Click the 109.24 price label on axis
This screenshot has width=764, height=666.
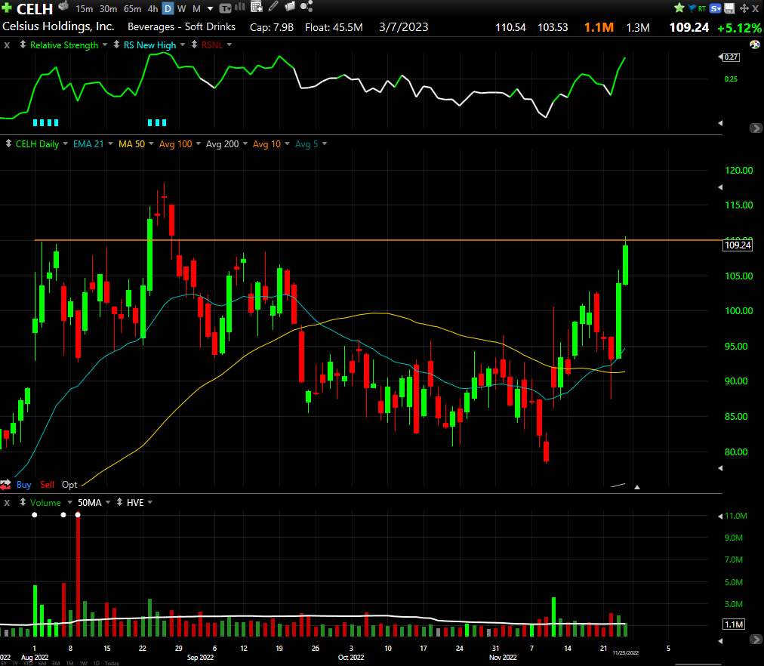(x=738, y=245)
